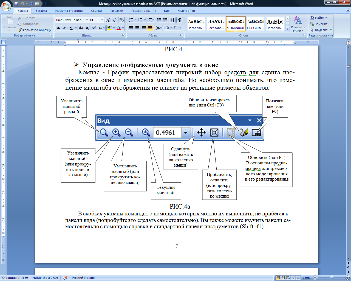The width and height of the screenshot is (351, 281).
Task: Save document via quick access toolbar
Action: point(16,4)
